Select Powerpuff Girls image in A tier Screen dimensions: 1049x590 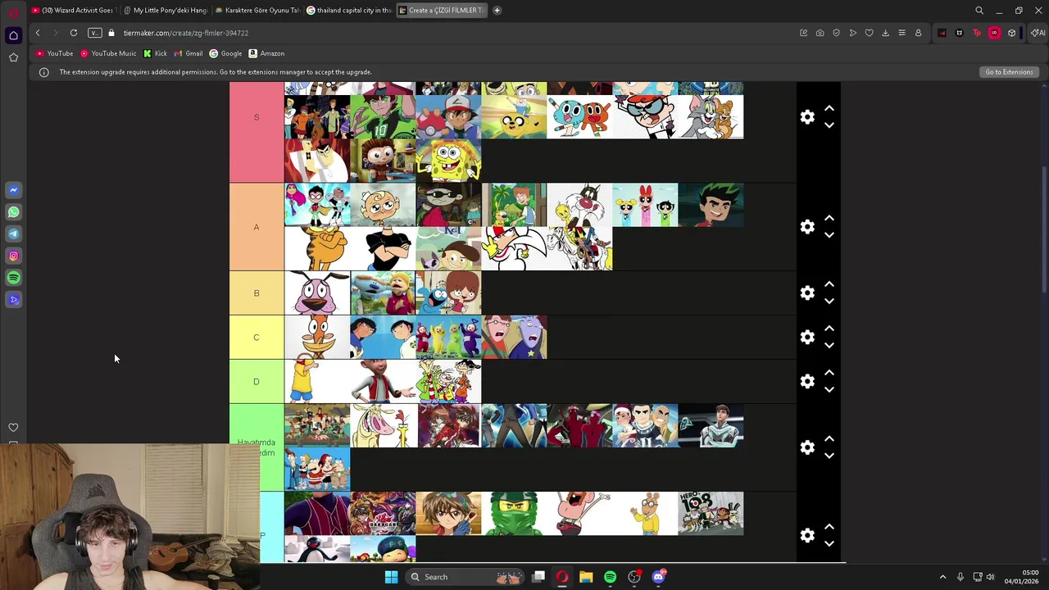[x=645, y=205]
